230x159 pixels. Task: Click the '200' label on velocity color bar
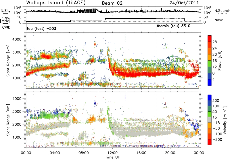(216, 100)
